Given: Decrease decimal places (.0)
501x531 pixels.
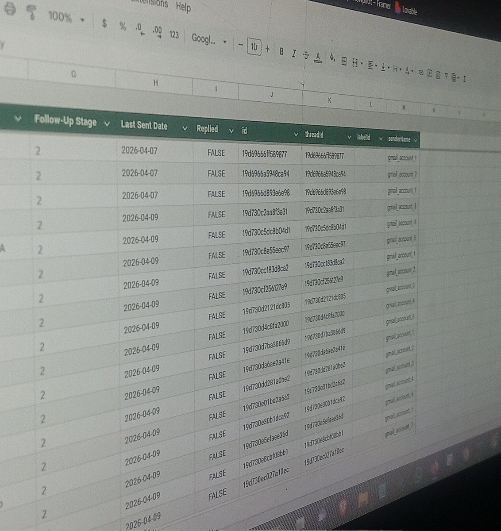Looking at the screenshot, I should point(140,29).
